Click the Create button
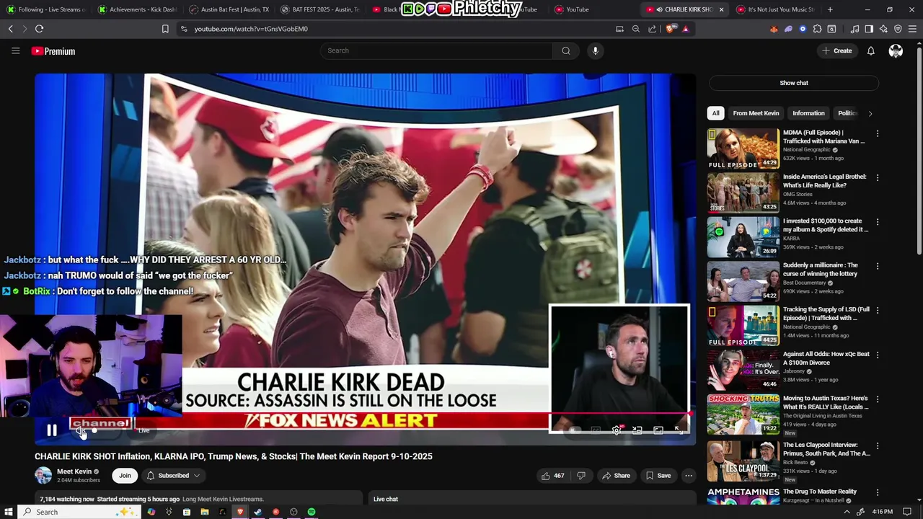Image resolution: width=923 pixels, height=519 pixels. pyautogui.click(x=837, y=50)
